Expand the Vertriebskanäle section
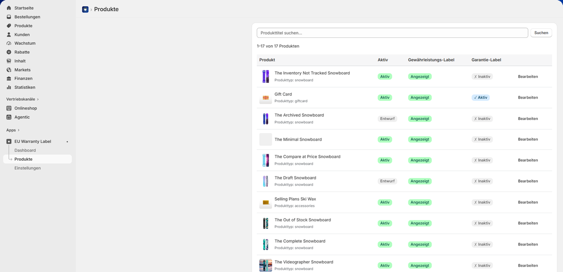Image resolution: width=563 pixels, height=272 pixels. 22,99
